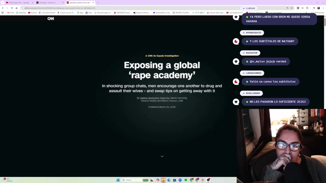Open the weather widget on the taskbar

click(x=7, y=180)
